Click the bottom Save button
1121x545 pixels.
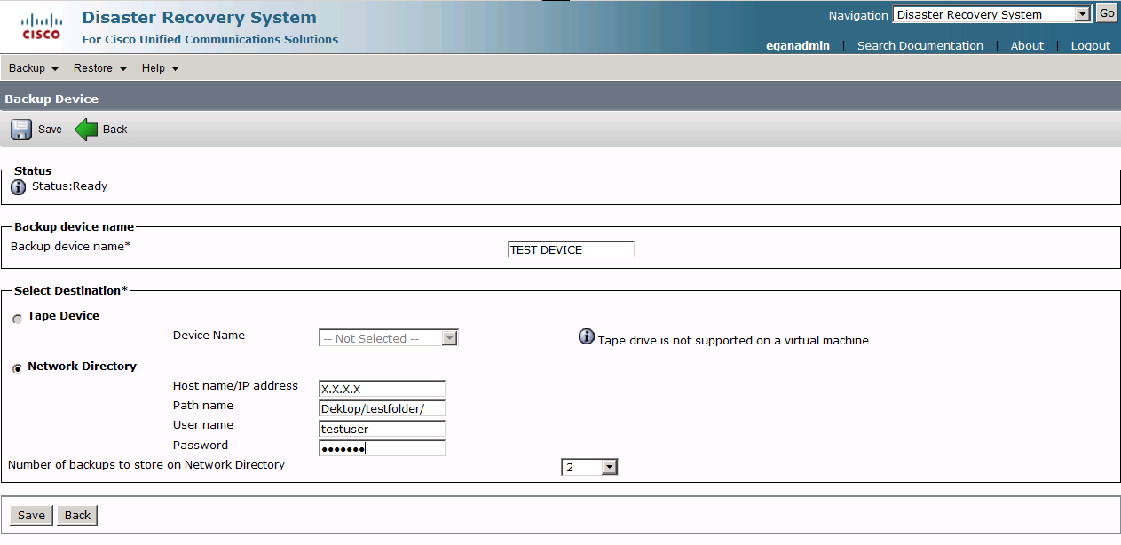[x=31, y=516]
